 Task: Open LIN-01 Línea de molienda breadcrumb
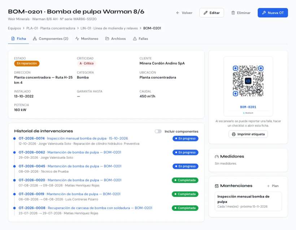(x=109, y=28)
